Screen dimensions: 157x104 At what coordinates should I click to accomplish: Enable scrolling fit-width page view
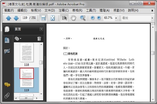point(43,18)
